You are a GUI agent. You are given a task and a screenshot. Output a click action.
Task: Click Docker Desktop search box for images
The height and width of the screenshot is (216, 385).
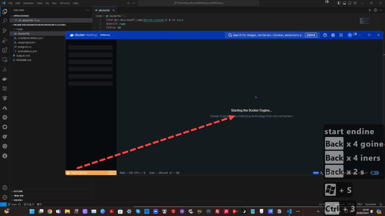coord(273,35)
